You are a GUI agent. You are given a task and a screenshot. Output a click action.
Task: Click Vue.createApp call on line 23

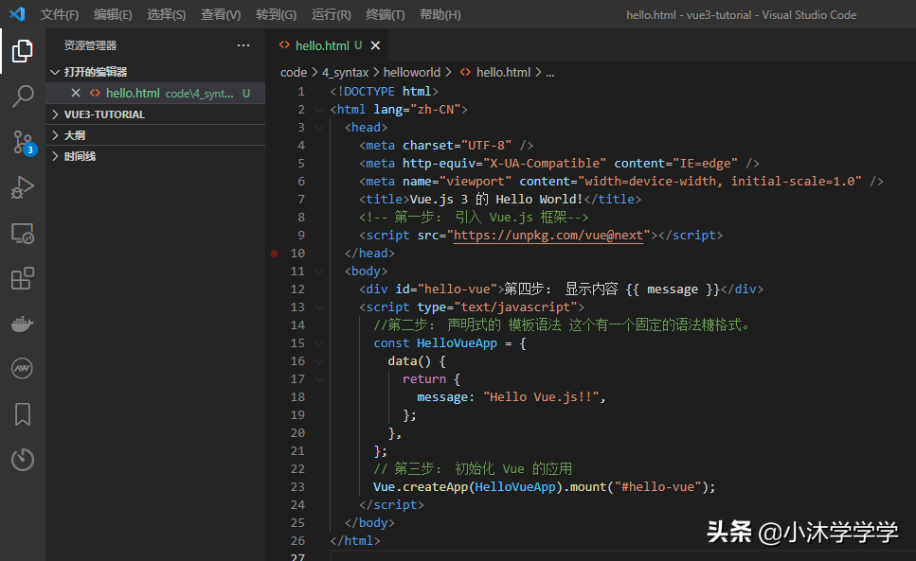click(545, 487)
